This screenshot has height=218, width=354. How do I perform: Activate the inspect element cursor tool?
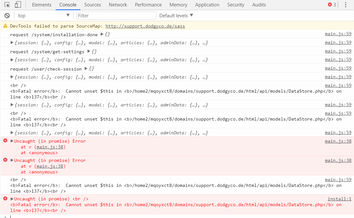coord(7,4)
